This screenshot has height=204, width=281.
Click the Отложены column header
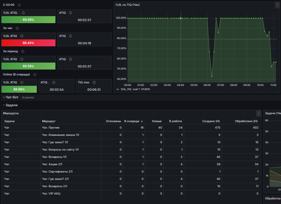pos(113,121)
